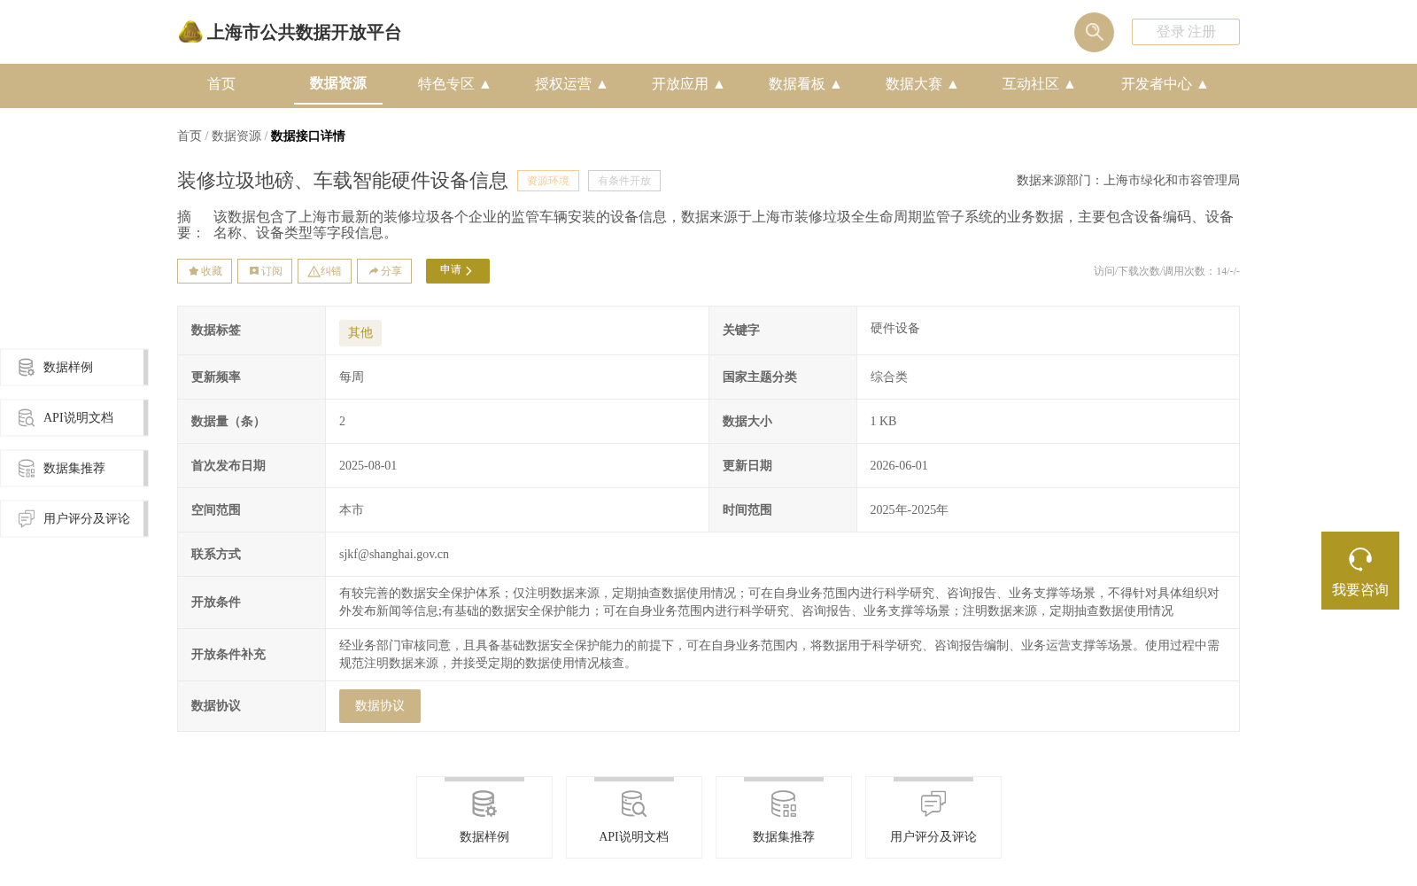The height and width of the screenshot is (886, 1417).
Task: Expand the 开放应用 menu
Action: [x=688, y=84]
